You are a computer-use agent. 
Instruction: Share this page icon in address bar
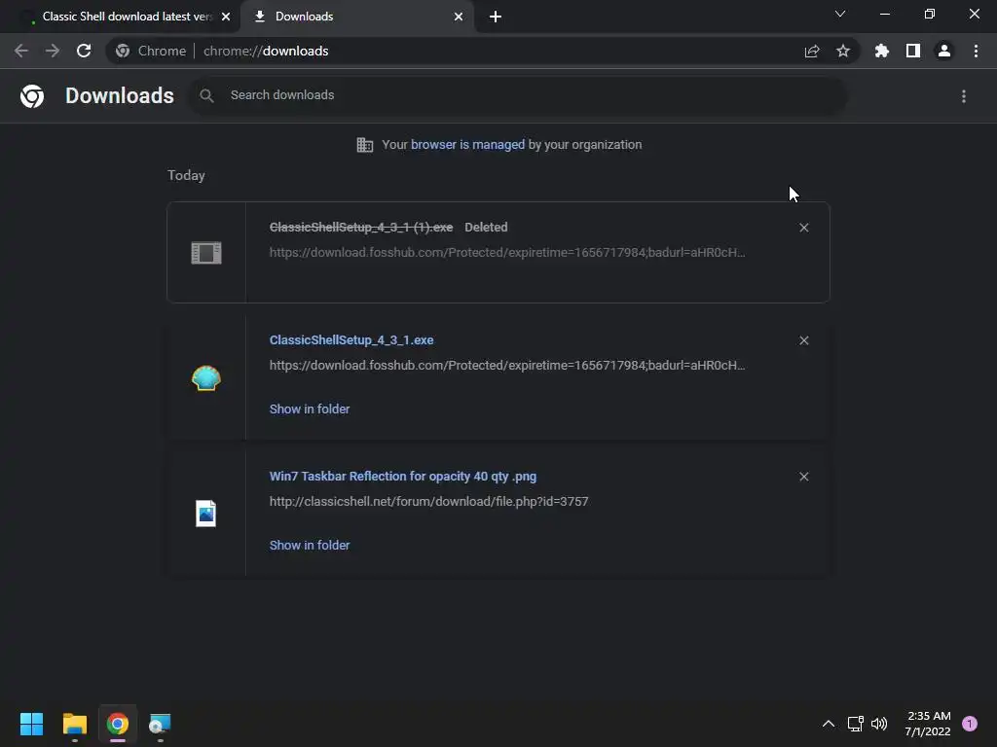812,51
